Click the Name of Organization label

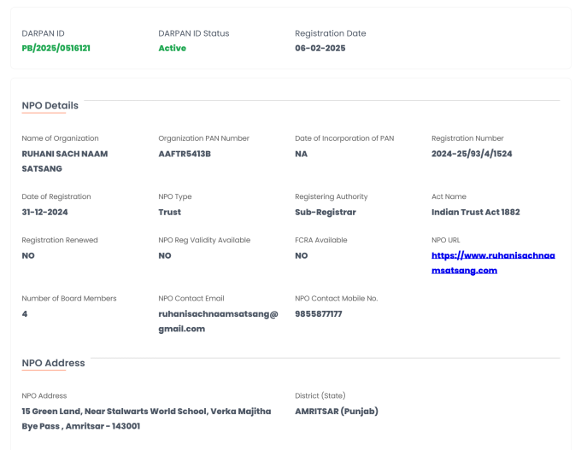pyautogui.click(x=60, y=138)
